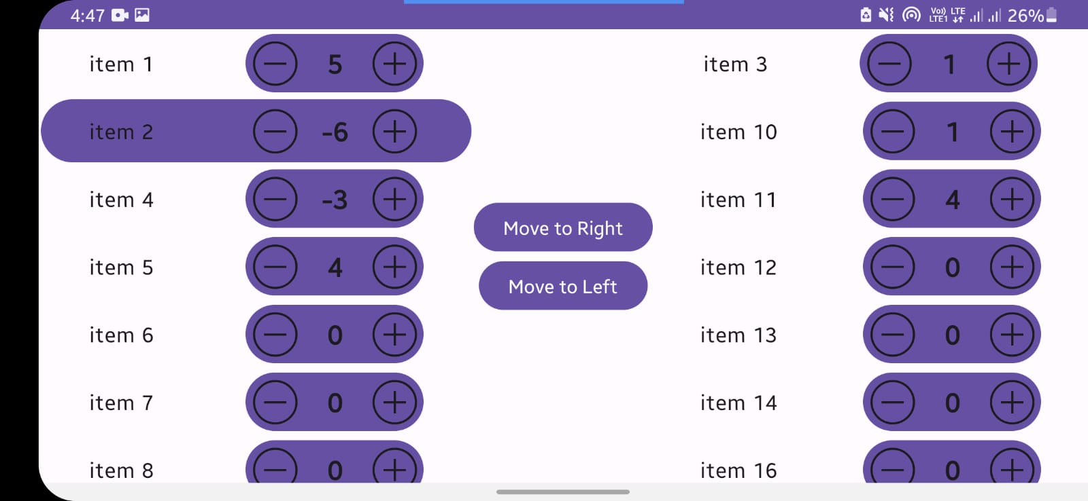Viewport: 1088px width, 501px height.
Task: Select the item 1 row label
Action: (121, 64)
